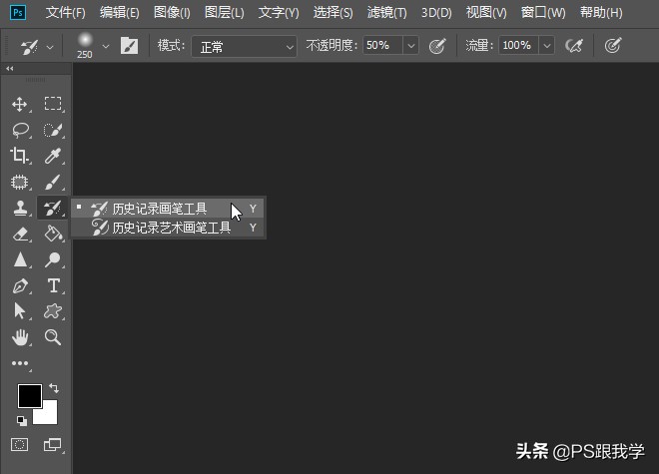Image resolution: width=659 pixels, height=474 pixels.
Task: Click the History Brush toolbox icon
Action: click(53, 208)
